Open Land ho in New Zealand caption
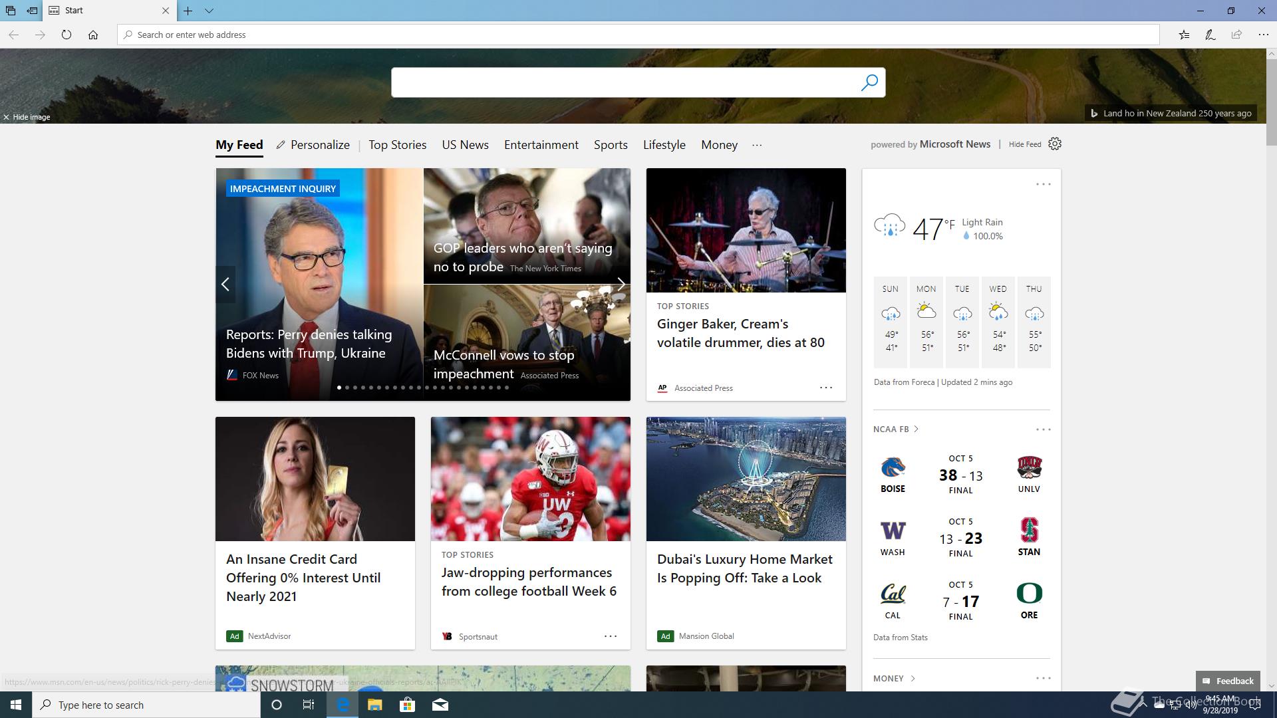1277x718 pixels. point(1171,114)
